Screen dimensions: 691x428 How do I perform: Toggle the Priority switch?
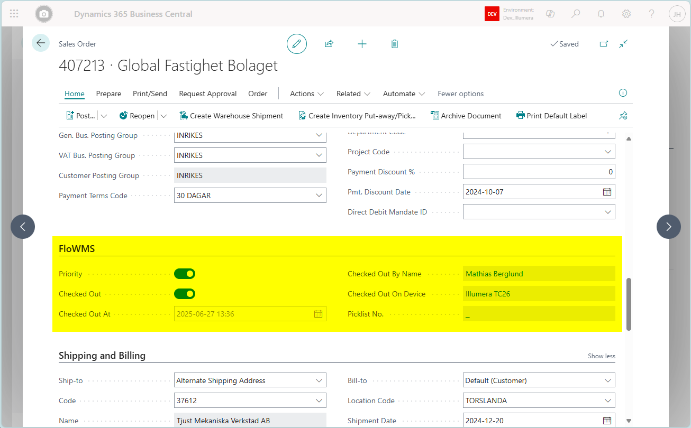185,274
